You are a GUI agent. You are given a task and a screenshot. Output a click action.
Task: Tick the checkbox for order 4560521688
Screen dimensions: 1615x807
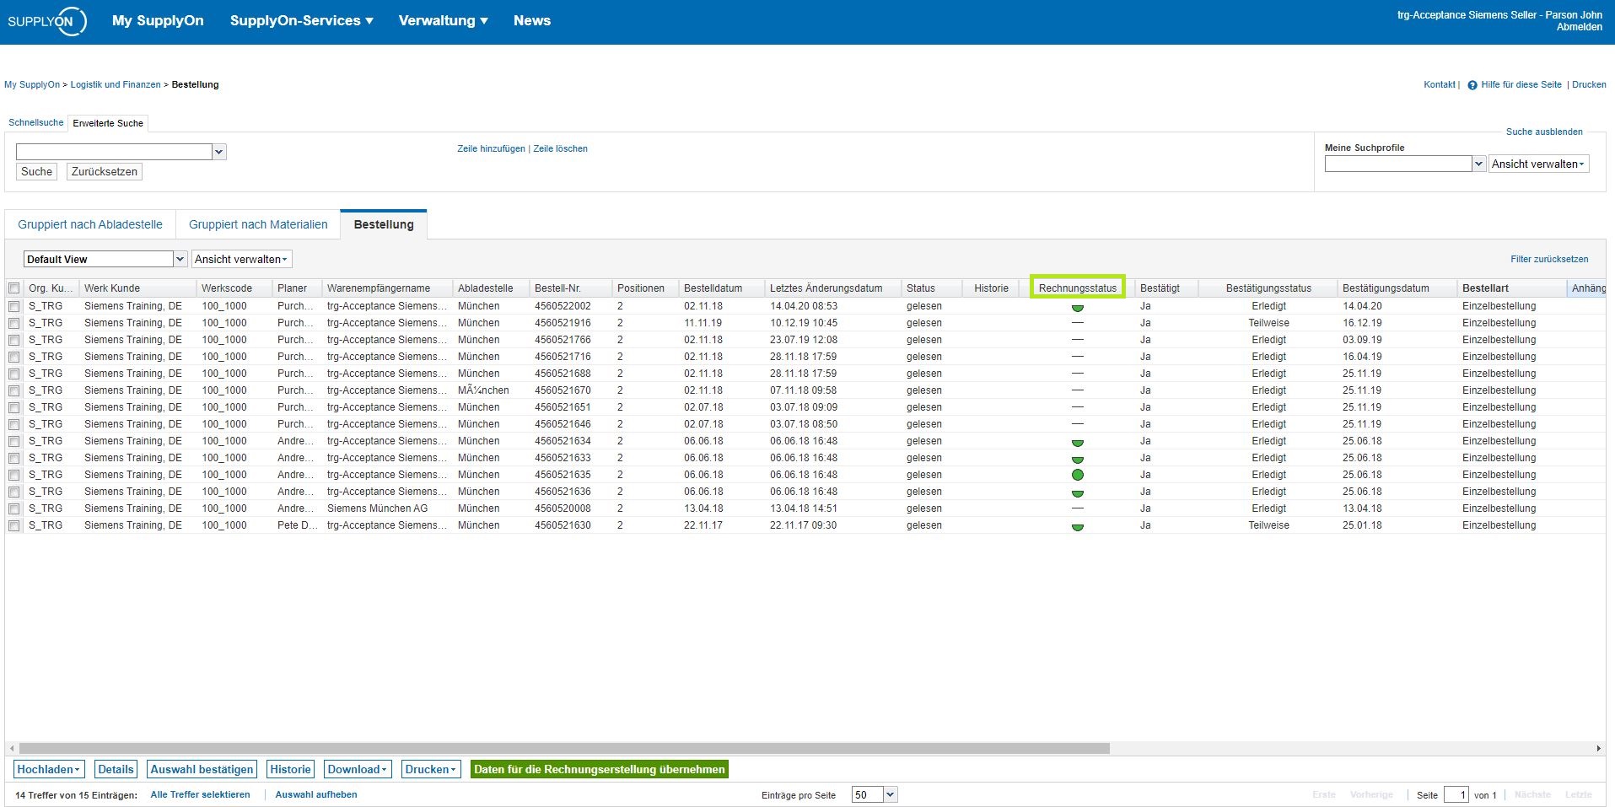coord(13,374)
